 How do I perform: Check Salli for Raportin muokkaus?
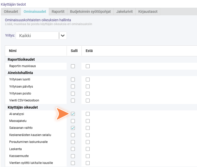tap(73, 66)
